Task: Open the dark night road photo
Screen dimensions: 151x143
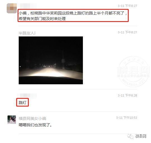Action: 51,60
